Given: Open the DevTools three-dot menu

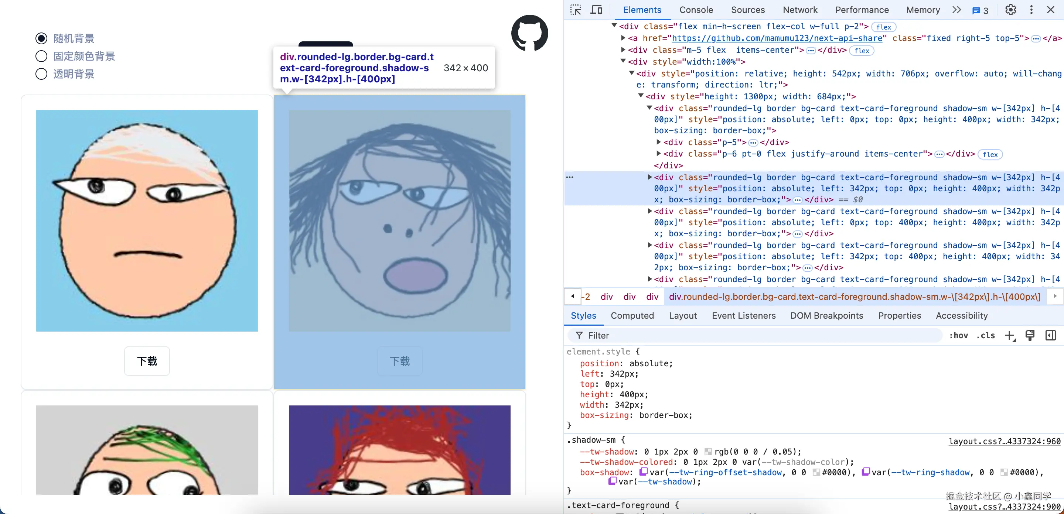Looking at the screenshot, I should pos(1031,10).
